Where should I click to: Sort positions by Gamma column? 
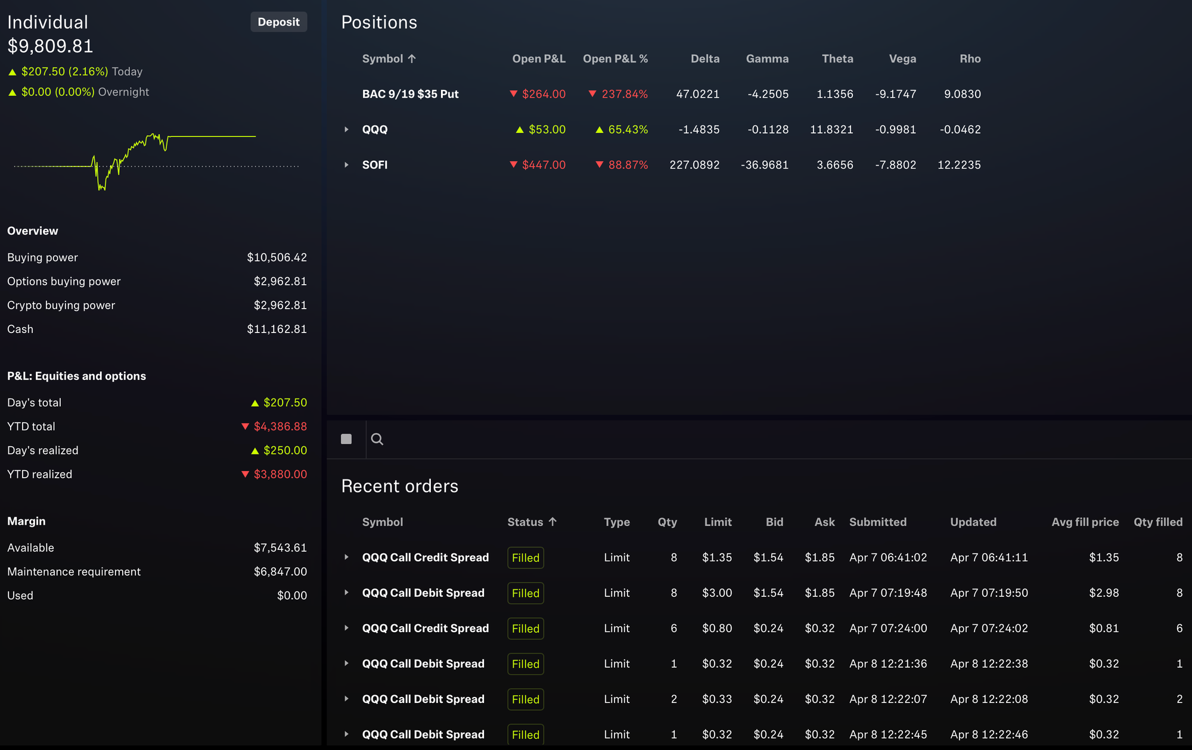coord(767,58)
